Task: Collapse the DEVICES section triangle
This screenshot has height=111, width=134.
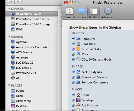Action: 9,8
